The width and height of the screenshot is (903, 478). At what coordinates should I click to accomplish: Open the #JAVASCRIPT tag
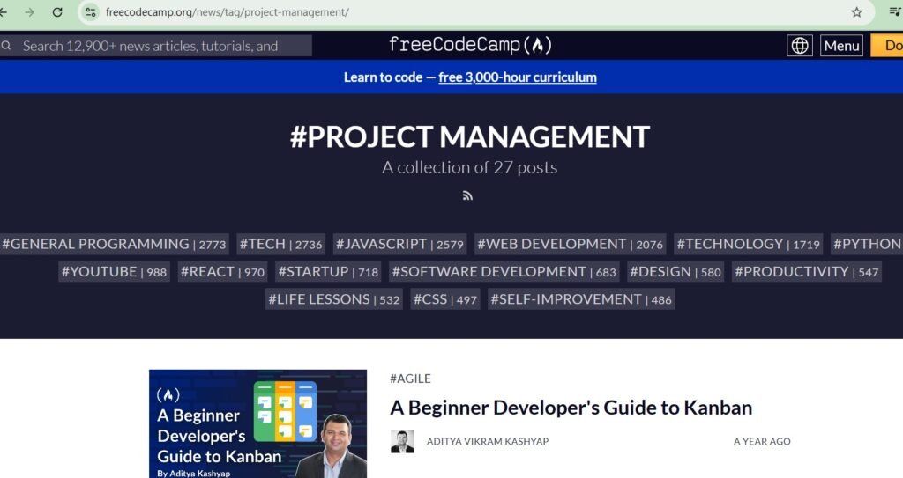pyautogui.click(x=399, y=244)
